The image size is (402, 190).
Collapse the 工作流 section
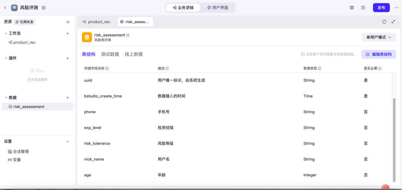tap(6, 34)
